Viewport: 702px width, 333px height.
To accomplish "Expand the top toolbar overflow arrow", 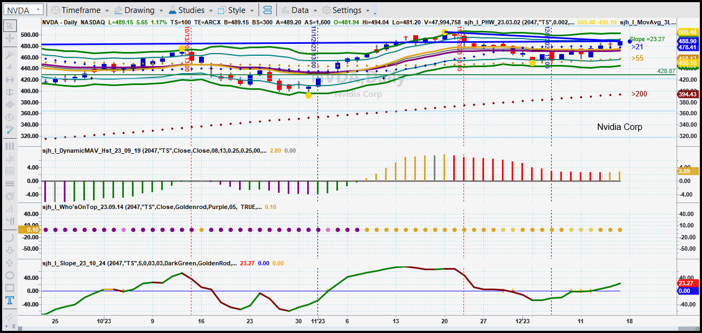I will (375, 11).
